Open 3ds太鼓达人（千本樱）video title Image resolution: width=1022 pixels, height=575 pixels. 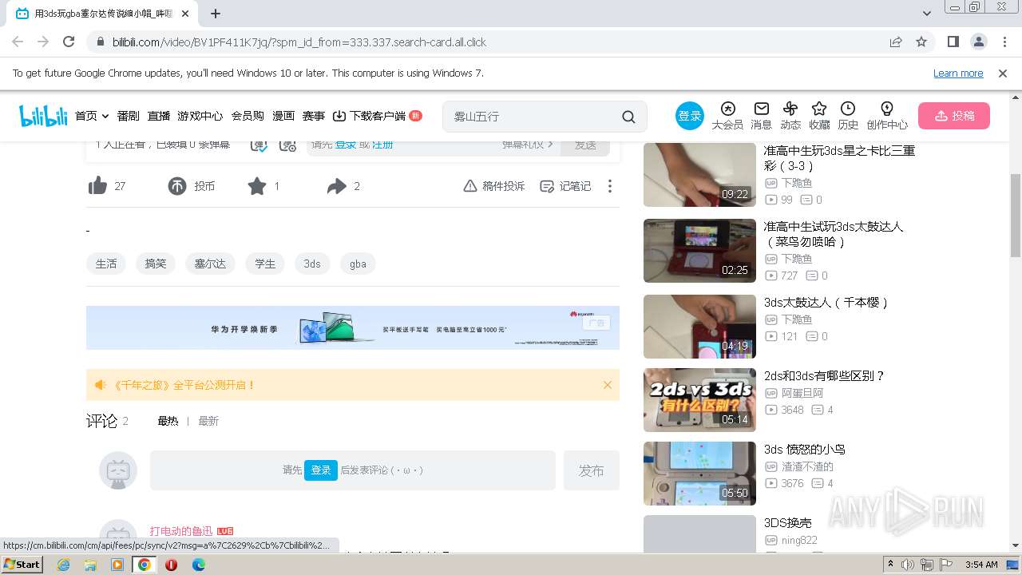[x=826, y=303]
